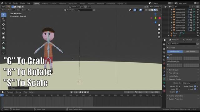Toggle visibility of Plane object
200x112 pixels.
click(197, 33)
